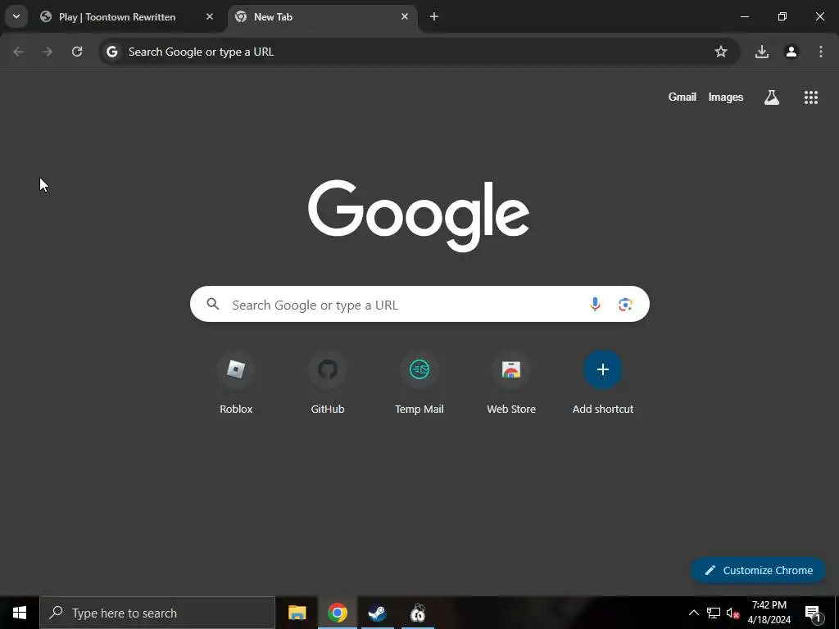
Task: Search by image with Google Lens icon
Action: [x=625, y=305]
